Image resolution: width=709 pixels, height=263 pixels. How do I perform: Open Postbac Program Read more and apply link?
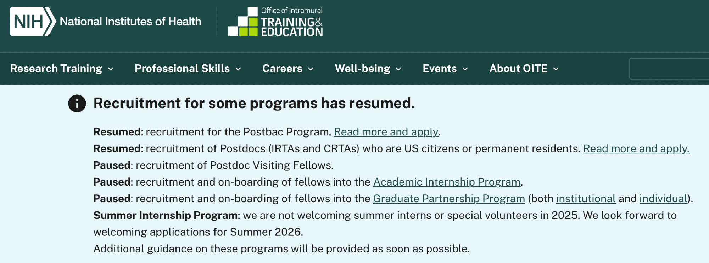(386, 132)
